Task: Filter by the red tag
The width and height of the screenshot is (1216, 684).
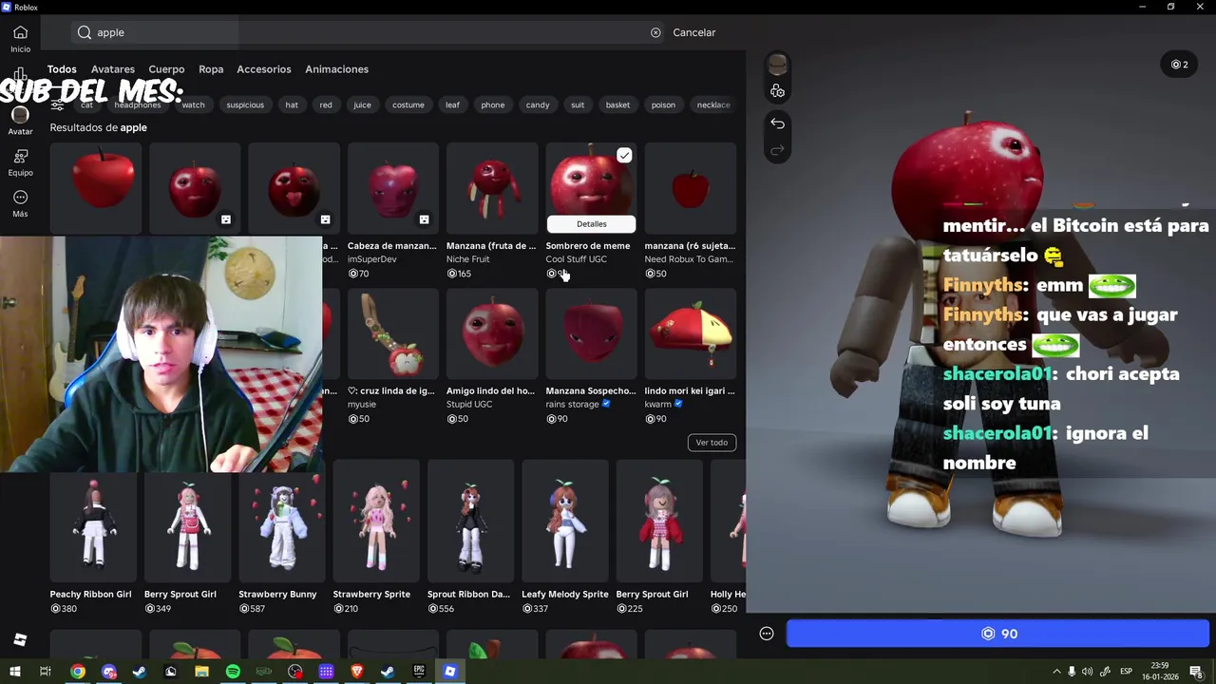Action: tap(326, 104)
